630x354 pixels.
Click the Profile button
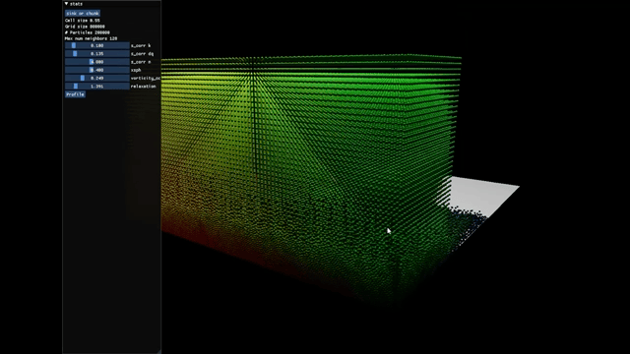pyautogui.click(x=75, y=94)
